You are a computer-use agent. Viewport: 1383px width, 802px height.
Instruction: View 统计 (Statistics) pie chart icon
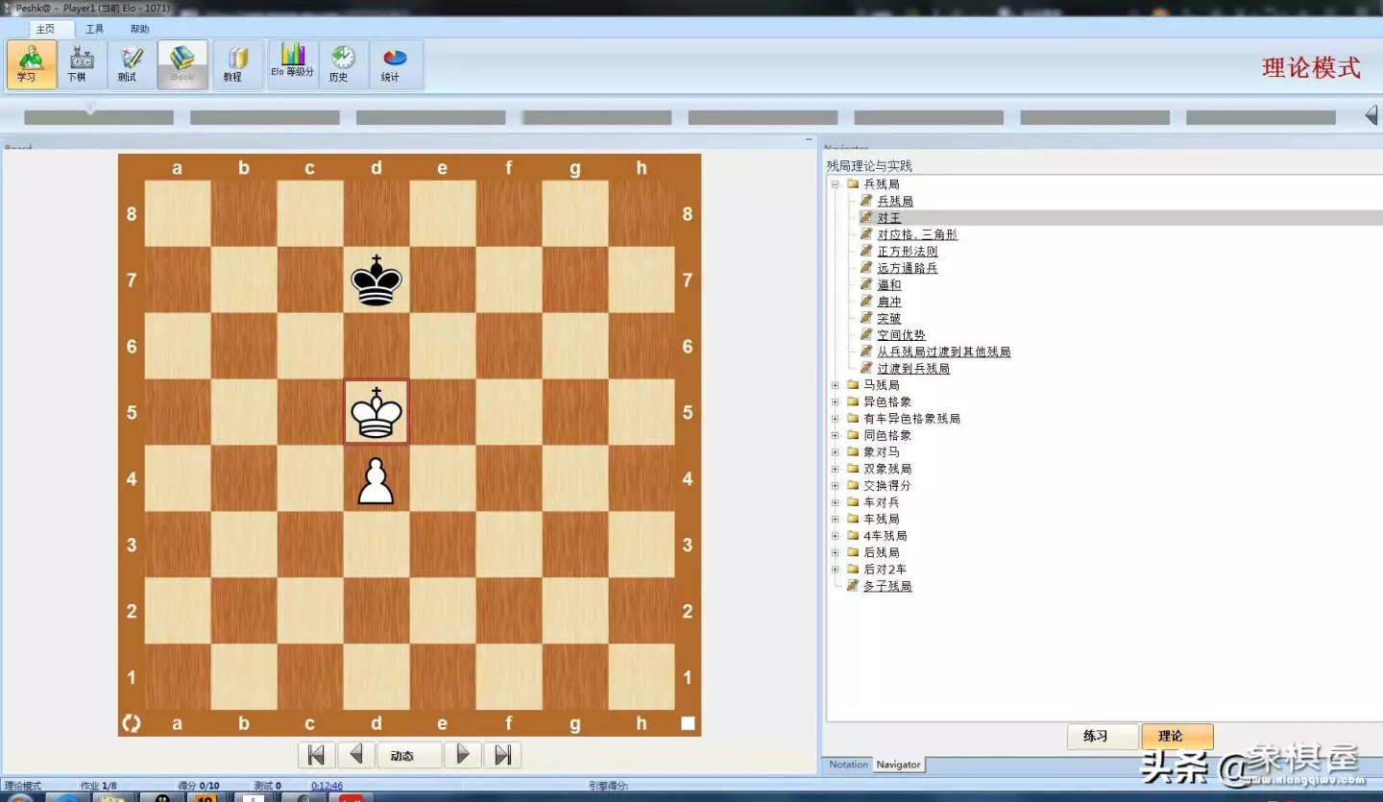(x=394, y=64)
